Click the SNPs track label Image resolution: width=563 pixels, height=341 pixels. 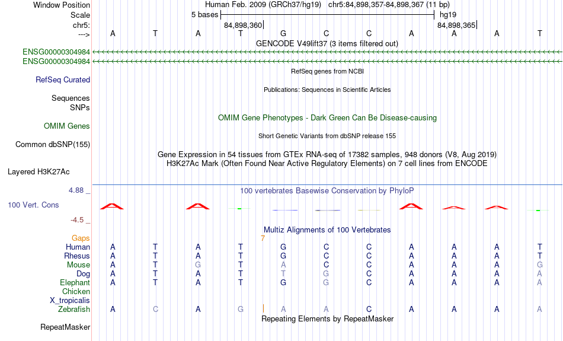(80, 107)
